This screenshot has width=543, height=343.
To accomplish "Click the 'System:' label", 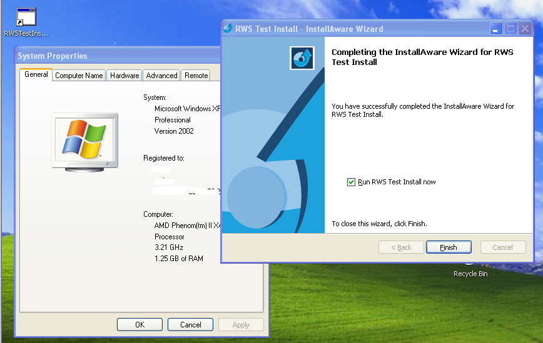I will click(x=155, y=97).
